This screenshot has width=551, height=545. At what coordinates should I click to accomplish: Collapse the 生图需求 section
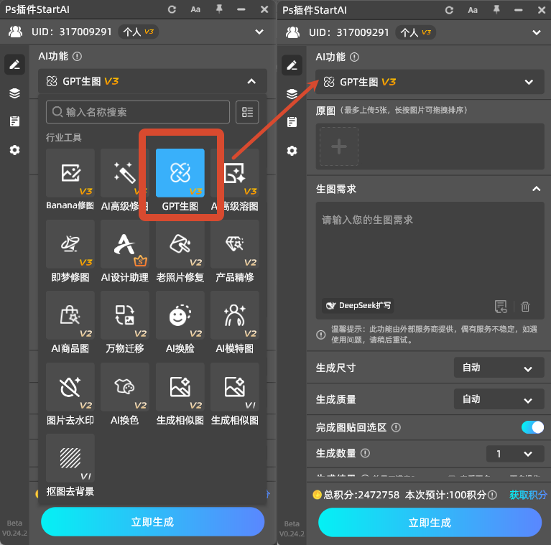click(x=536, y=189)
